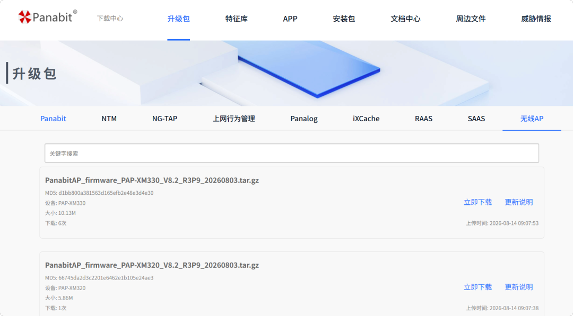The width and height of the screenshot is (573, 316).
Task: Click the 大小: 5.86M value
Action: click(59, 298)
